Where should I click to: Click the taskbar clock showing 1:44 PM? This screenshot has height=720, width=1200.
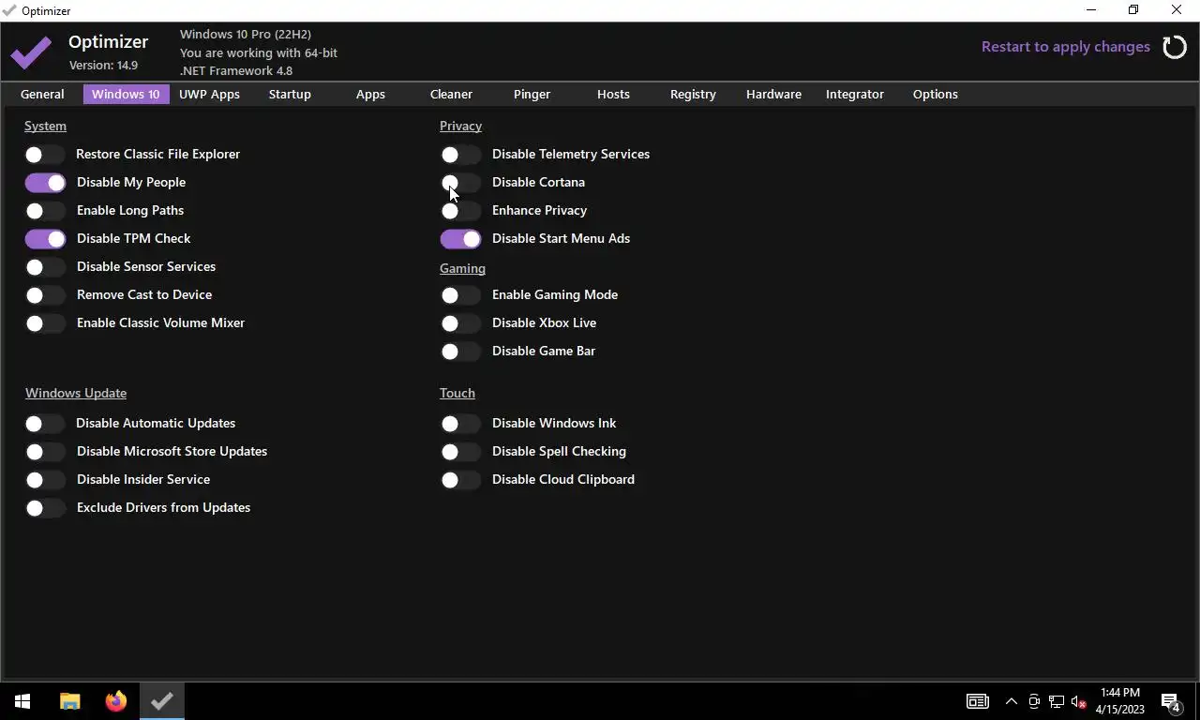(1120, 701)
